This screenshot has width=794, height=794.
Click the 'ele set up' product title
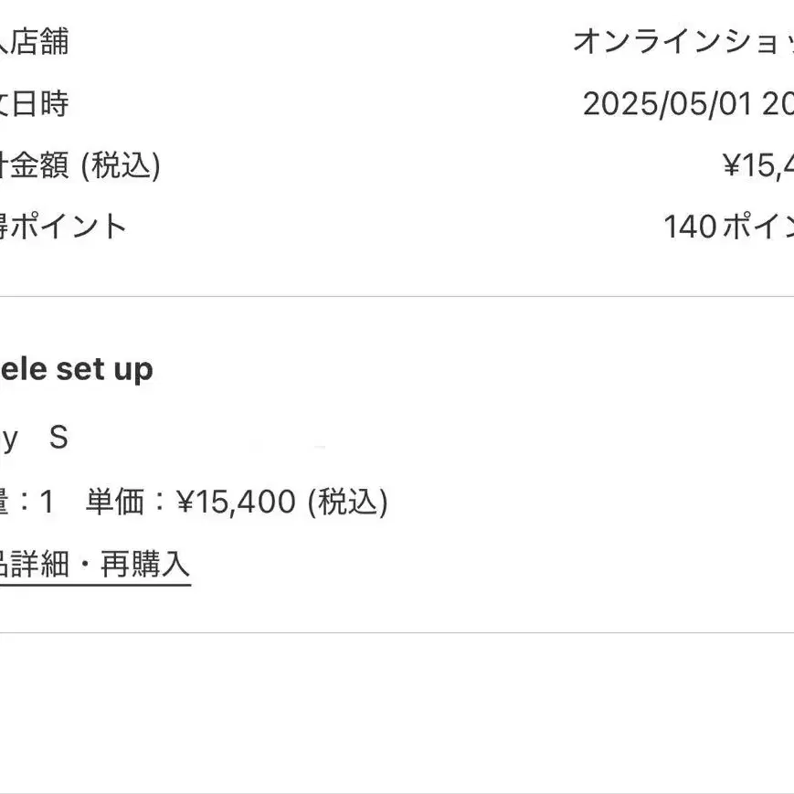pyautogui.click(x=77, y=370)
